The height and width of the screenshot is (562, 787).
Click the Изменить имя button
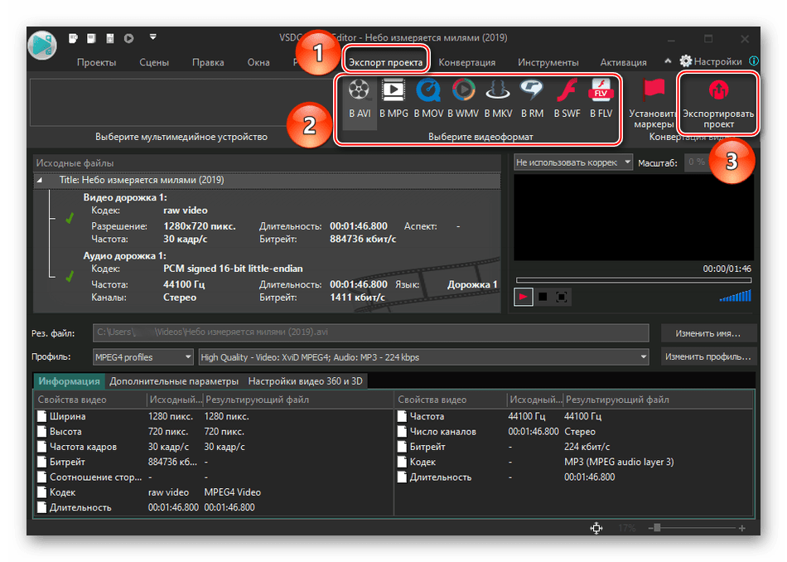pos(708,333)
